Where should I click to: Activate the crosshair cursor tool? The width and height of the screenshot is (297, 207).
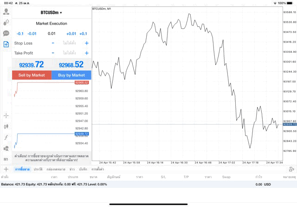[6, 115]
